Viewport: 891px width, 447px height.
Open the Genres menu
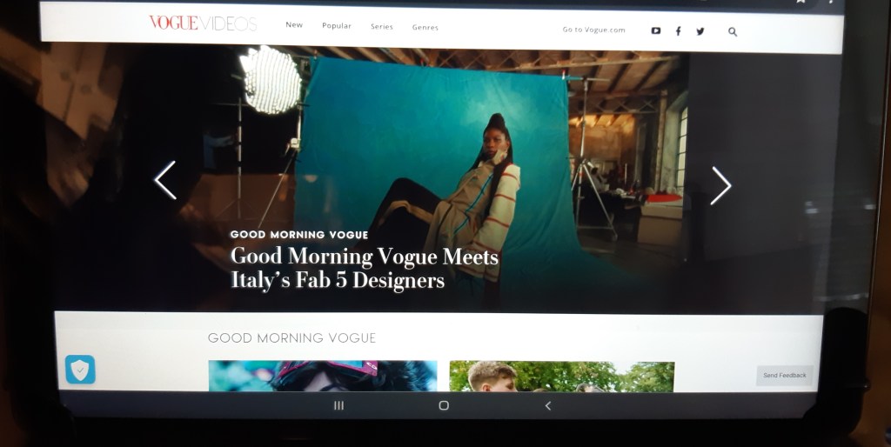[425, 28]
